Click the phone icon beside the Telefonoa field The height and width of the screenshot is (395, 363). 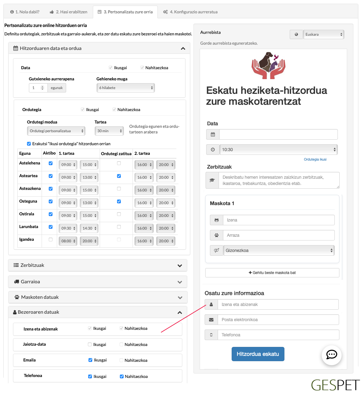pos(211,335)
